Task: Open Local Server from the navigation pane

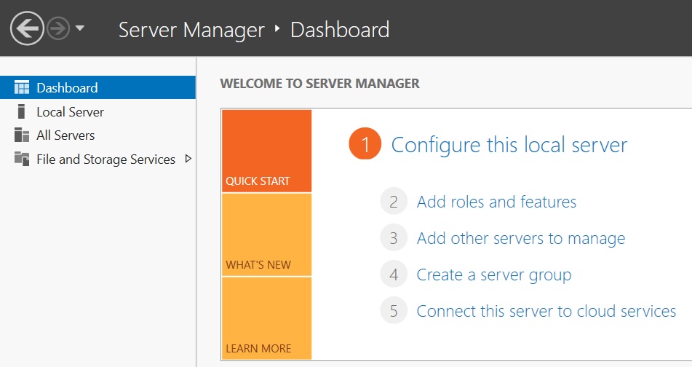Action: coord(70,112)
